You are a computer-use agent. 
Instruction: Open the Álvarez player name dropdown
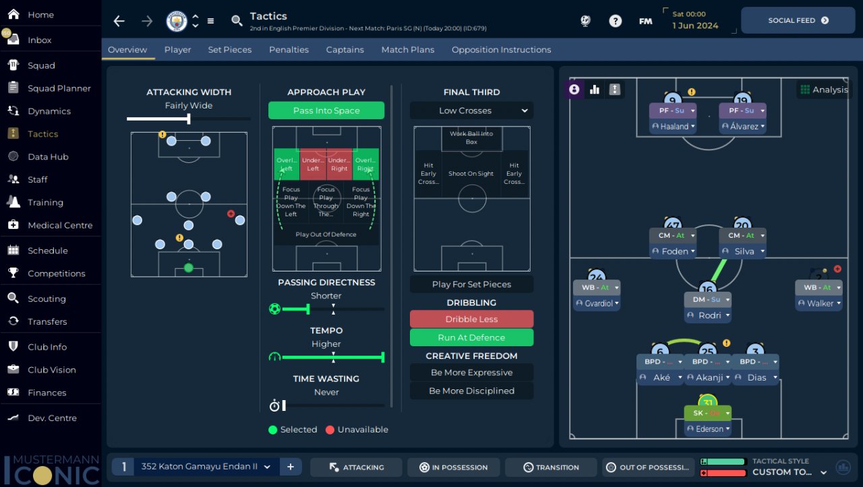tap(744, 126)
